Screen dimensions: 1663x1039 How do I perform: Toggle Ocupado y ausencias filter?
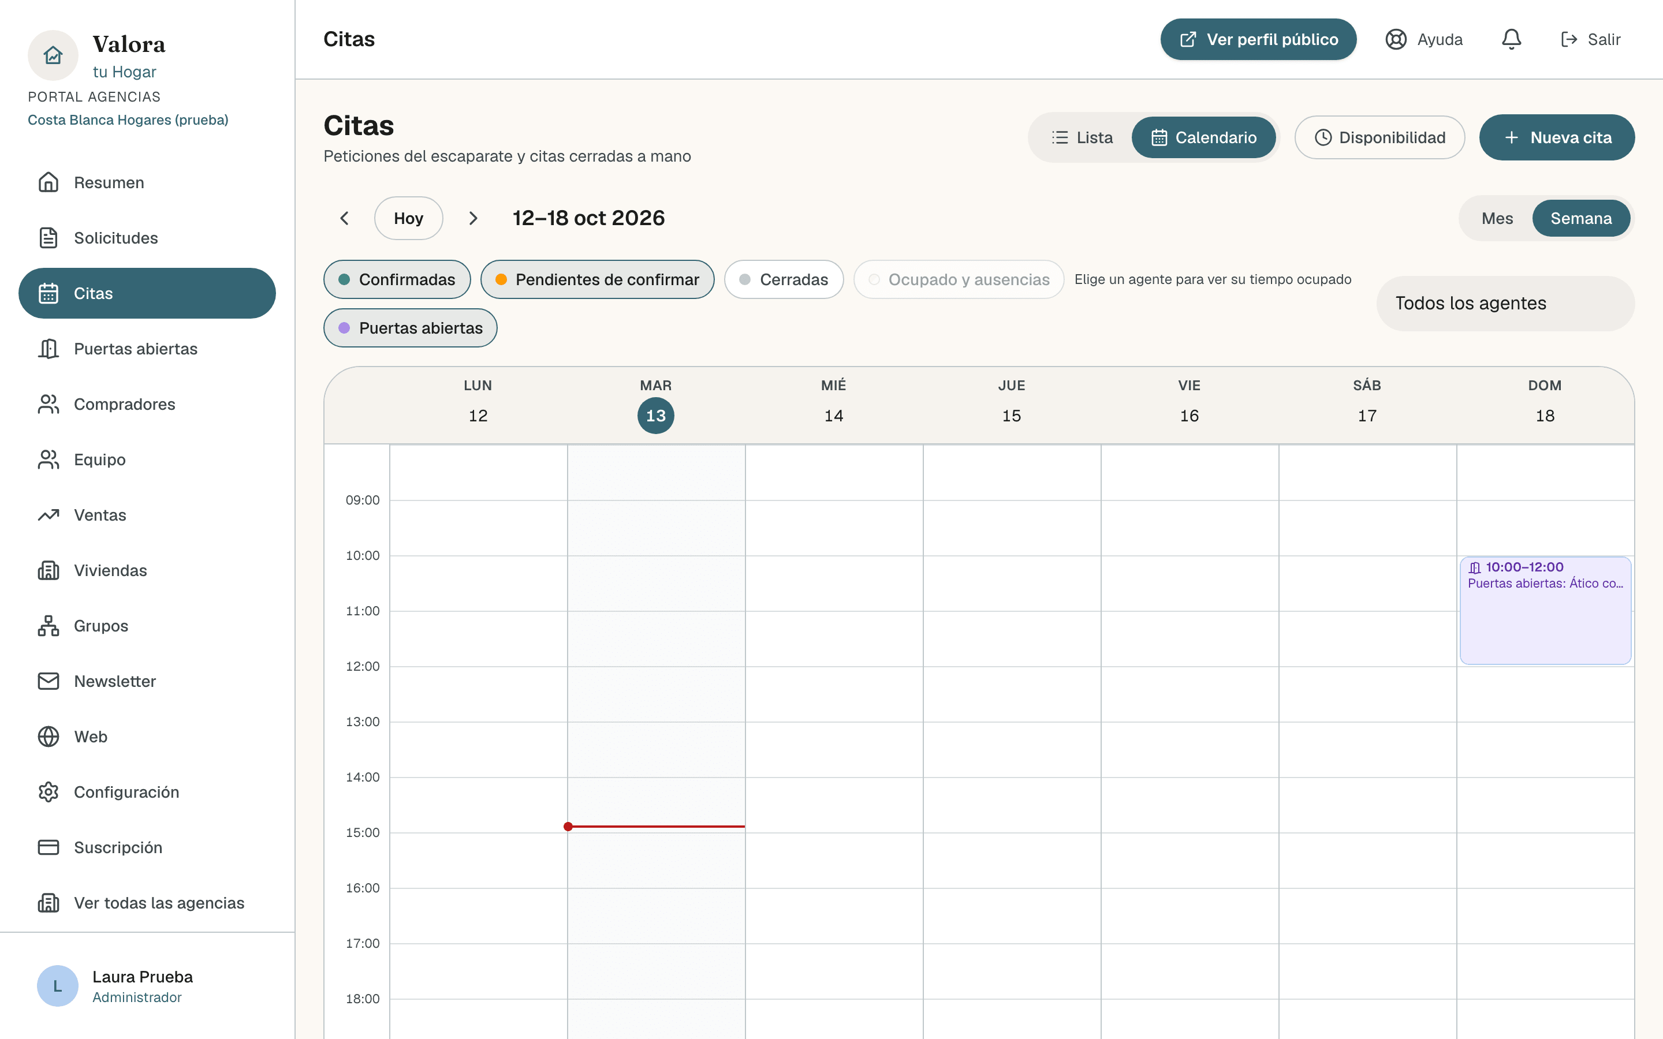[959, 280]
